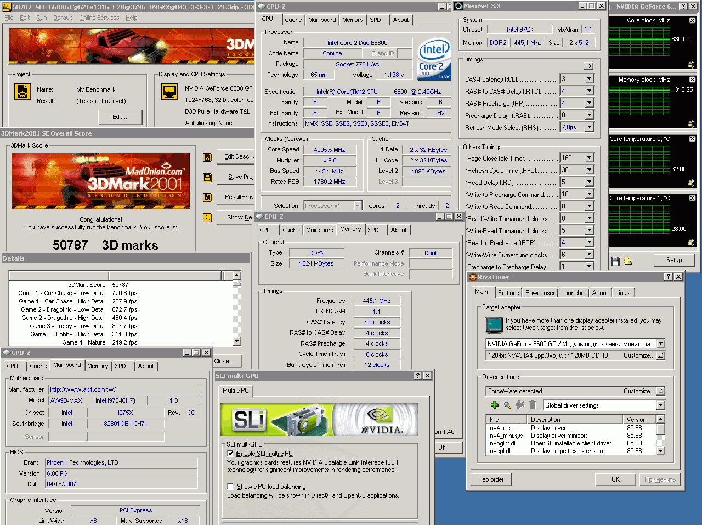Toggle Show GPU load balancing checkbox
The height and width of the screenshot is (525, 702).
[x=230, y=487]
